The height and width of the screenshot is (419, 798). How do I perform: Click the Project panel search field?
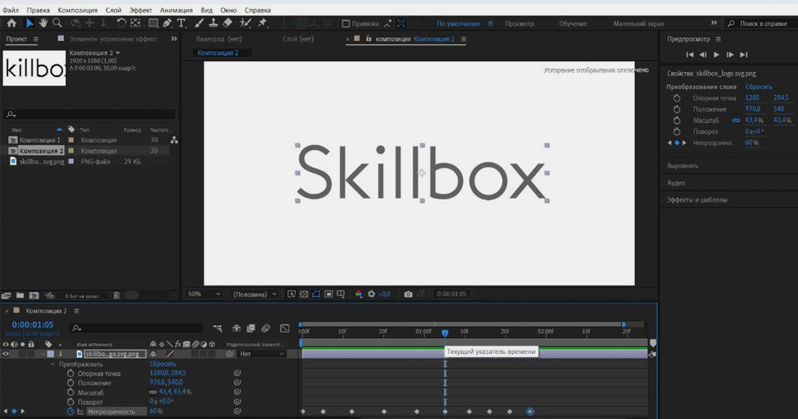coord(90,114)
